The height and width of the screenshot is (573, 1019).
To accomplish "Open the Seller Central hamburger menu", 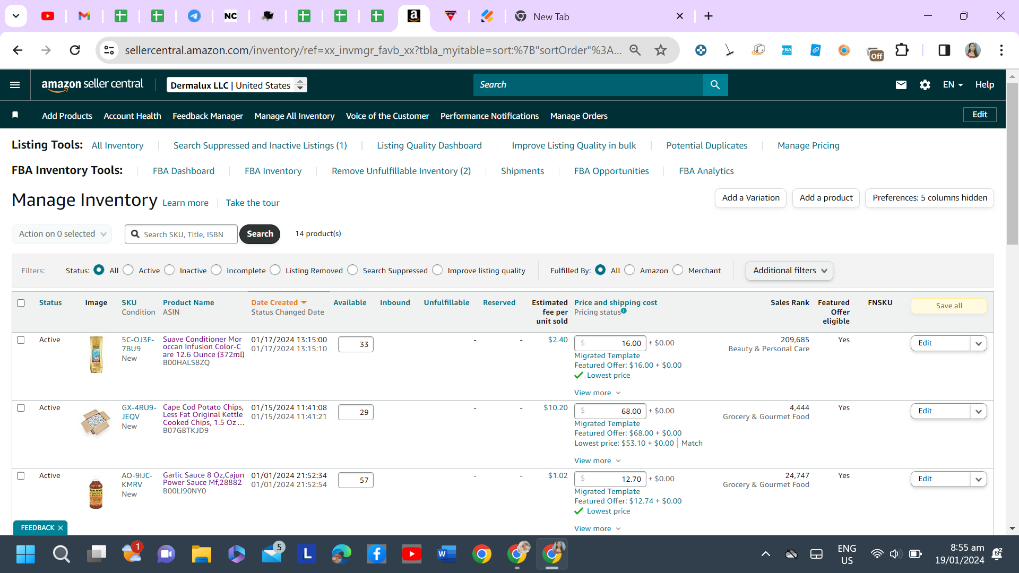I will [x=15, y=85].
